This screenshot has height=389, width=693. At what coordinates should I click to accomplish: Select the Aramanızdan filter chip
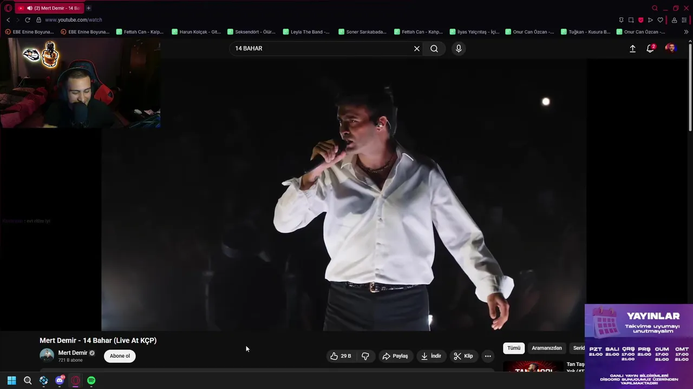pos(547,348)
